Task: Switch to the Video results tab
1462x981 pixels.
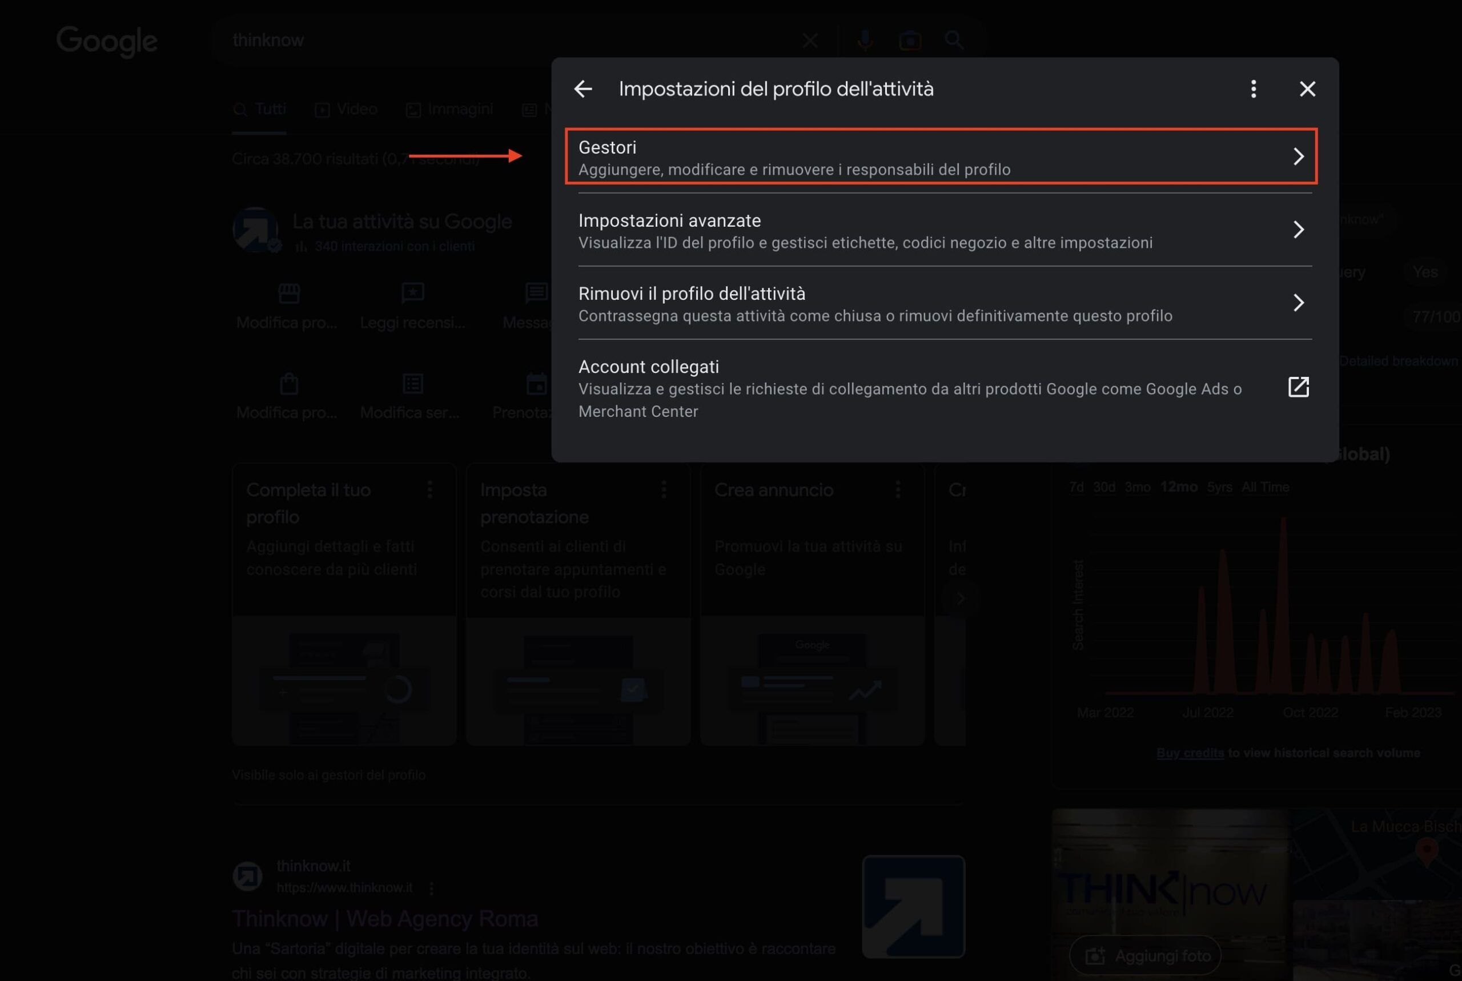Action: [347, 110]
